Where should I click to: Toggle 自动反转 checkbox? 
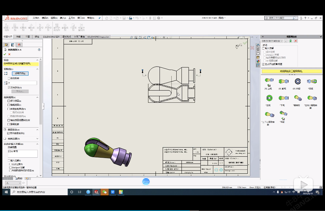click(9, 78)
